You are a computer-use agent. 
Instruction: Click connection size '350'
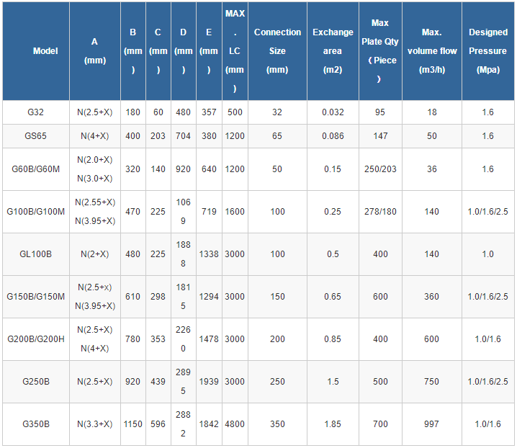pyautogui.click(x=277, y=424)
